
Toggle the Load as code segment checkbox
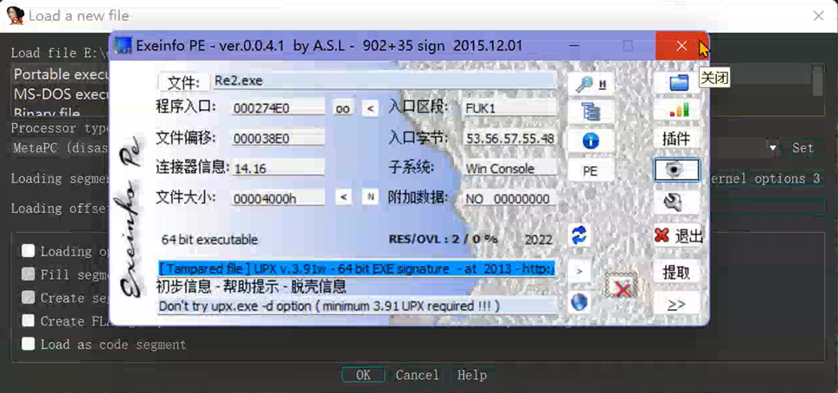click(x=29, y=344)
